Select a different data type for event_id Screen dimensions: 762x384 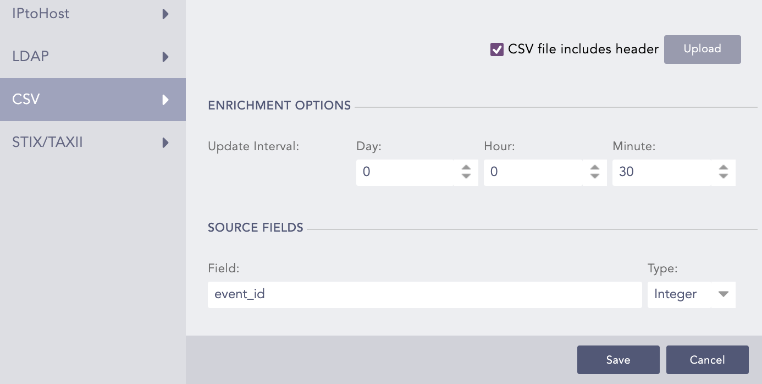(x=691, y=294)
